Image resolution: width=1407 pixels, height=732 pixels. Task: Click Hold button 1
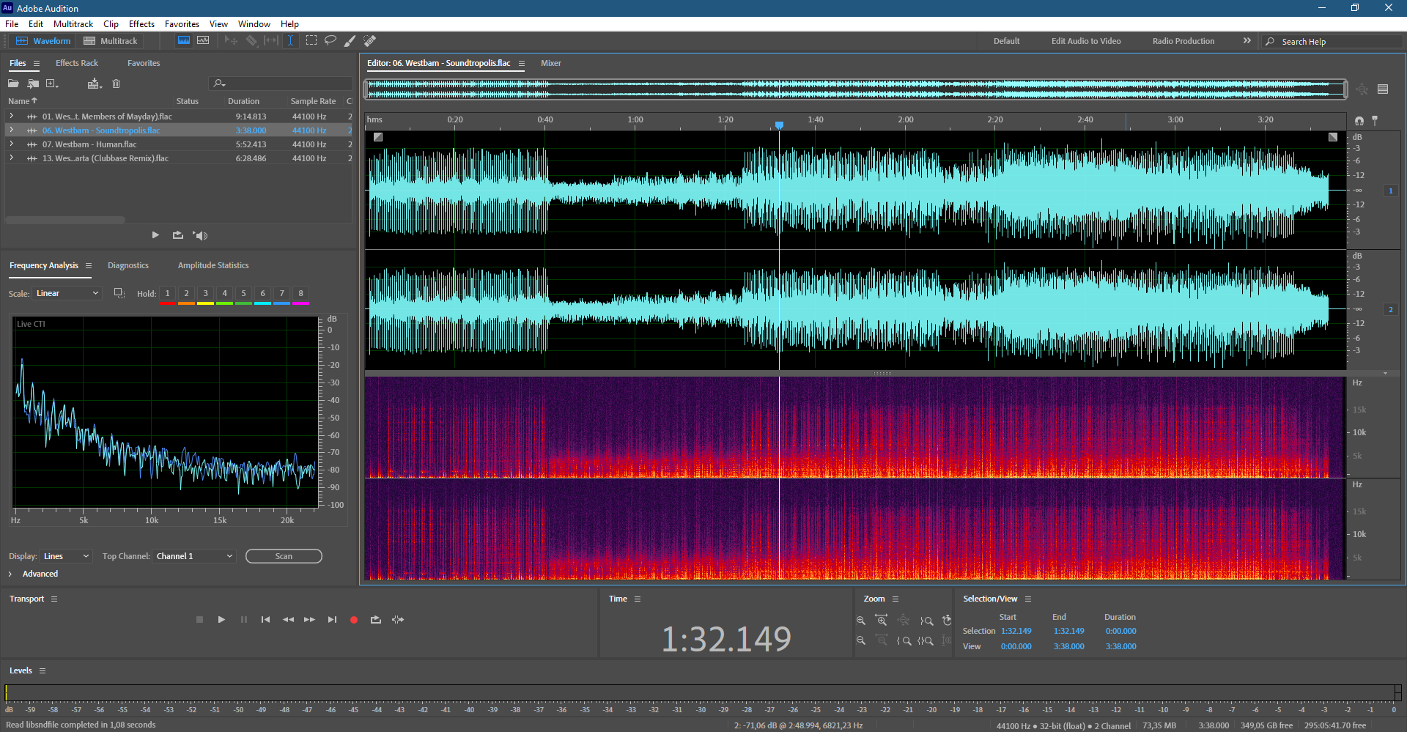167,294
